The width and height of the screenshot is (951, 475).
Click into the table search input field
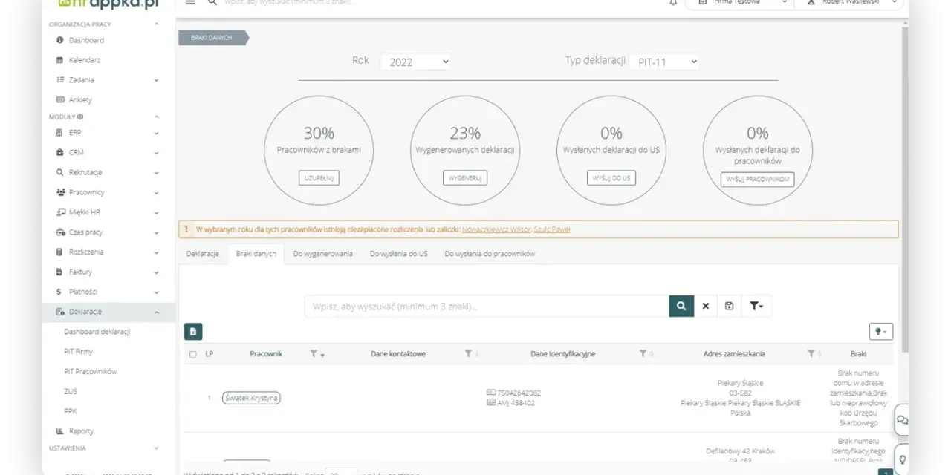[x=487, y=306]
